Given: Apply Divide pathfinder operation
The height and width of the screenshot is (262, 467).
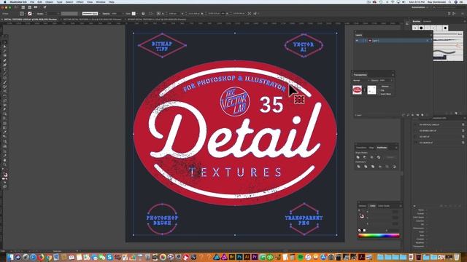Looking at the screenshot, I should pyautogui.click(x=358, y=167).
